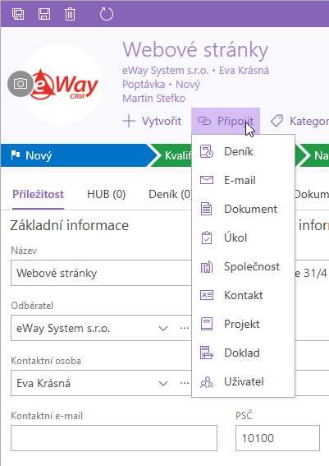Click the Úkol clipboard icon in menu

pos(207,238)
